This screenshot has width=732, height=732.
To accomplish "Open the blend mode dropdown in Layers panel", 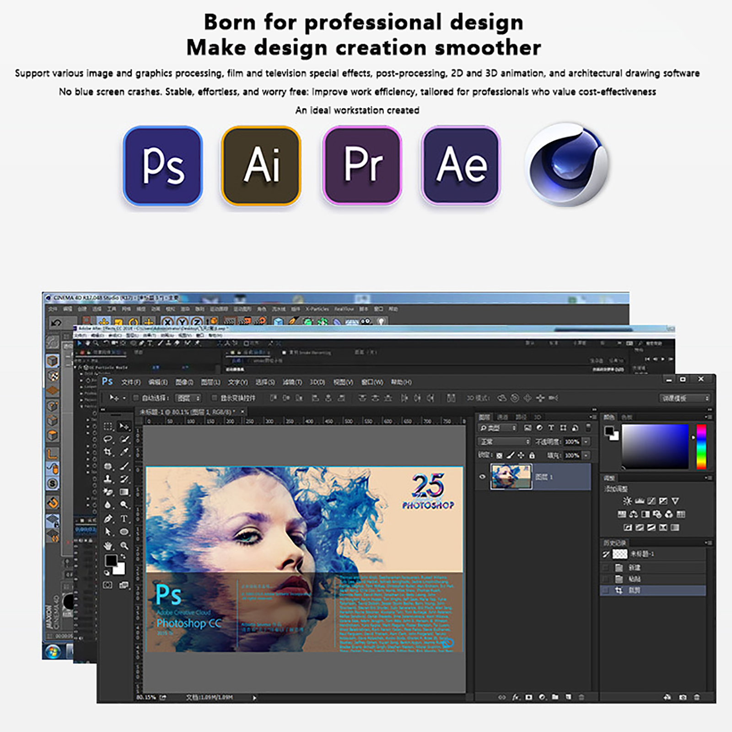I will 504,441.
